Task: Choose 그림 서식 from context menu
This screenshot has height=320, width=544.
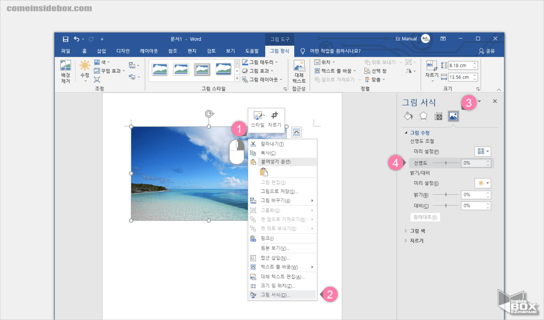Action: pyautogui.click(x=275, y=295)
